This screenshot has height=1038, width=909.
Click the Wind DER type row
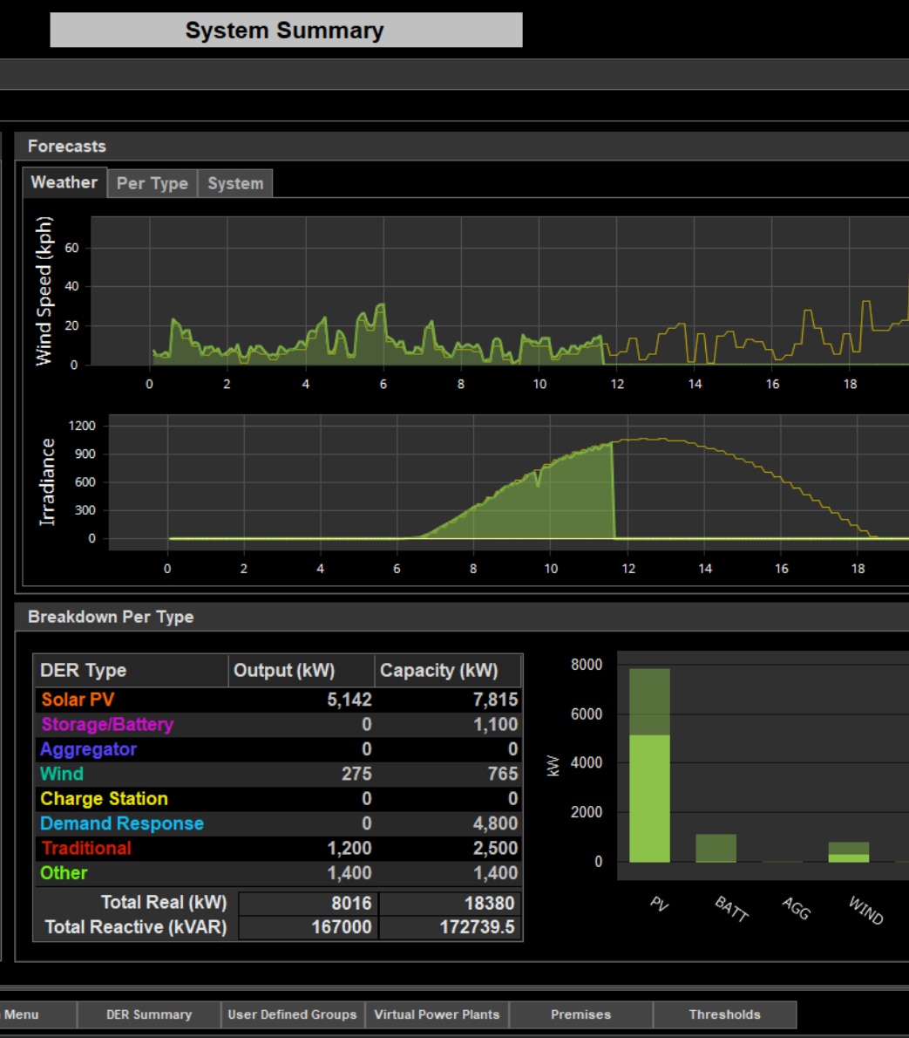click(62, 774)
